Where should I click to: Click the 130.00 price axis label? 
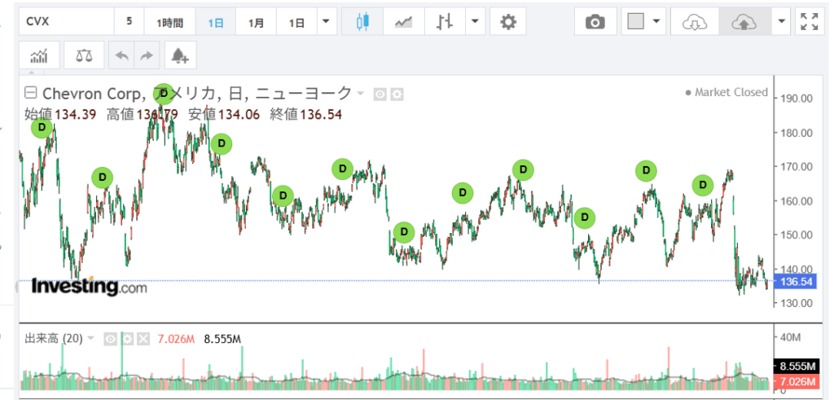(797, 303)
